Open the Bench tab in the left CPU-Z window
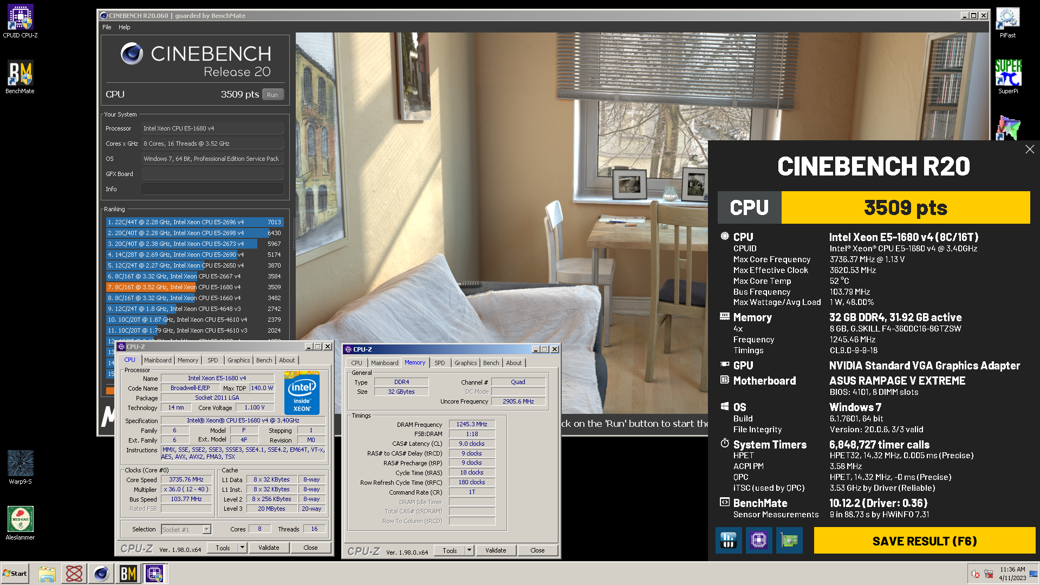 (264, 360)
